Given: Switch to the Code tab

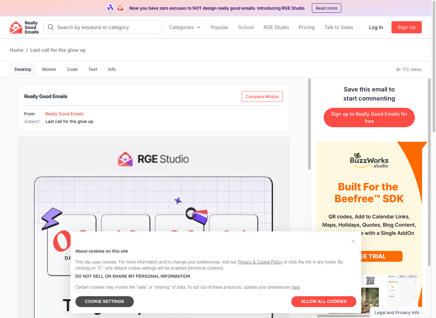Looking at the screenshot, I should click(x=72, y=69).
